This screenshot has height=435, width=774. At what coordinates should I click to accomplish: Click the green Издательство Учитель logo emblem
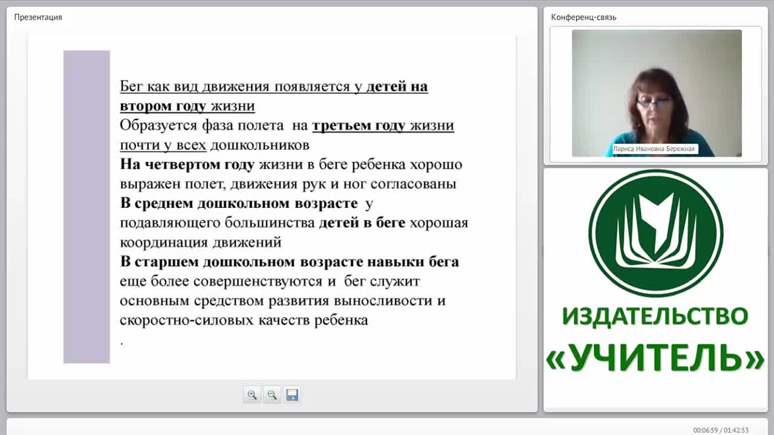655,233
